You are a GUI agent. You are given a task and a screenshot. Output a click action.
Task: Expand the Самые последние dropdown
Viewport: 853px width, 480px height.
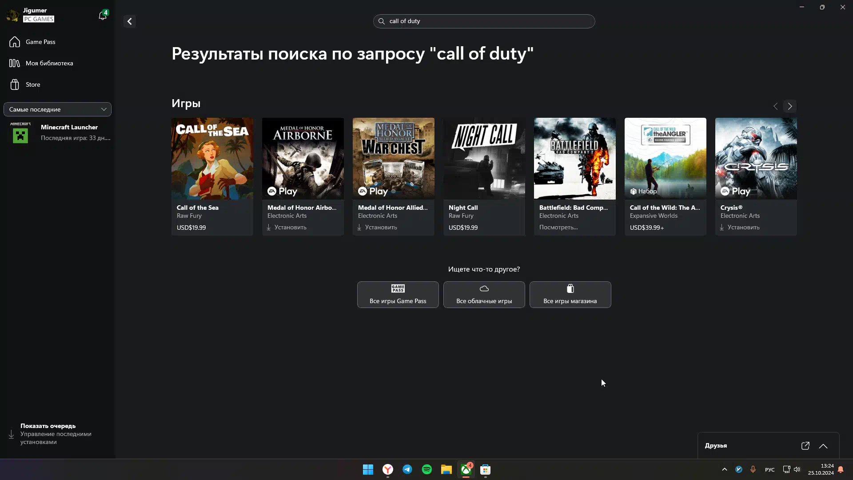coord(57,109)
